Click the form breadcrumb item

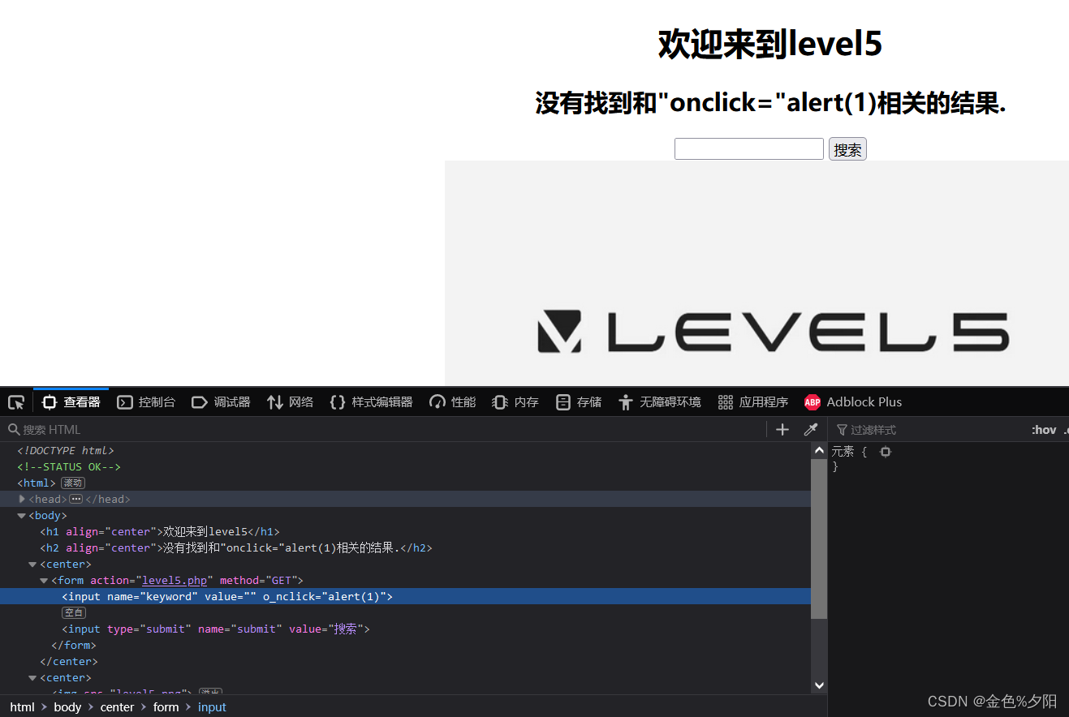[166, 707]
